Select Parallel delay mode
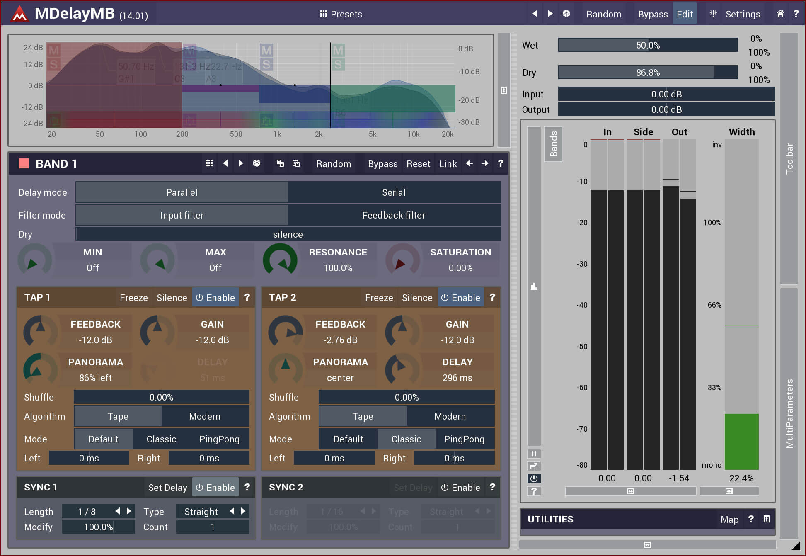Image resolution: width=806 pixels, height=556 pixels. [x=182, y=192]
